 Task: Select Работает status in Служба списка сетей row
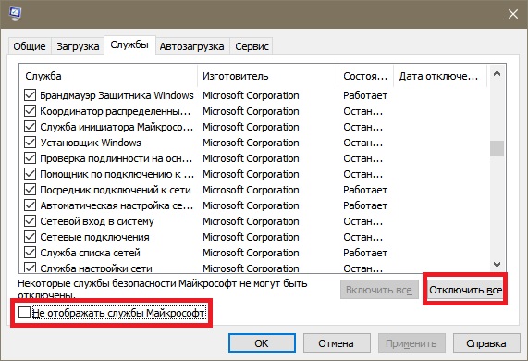click(x=365, y=253)
